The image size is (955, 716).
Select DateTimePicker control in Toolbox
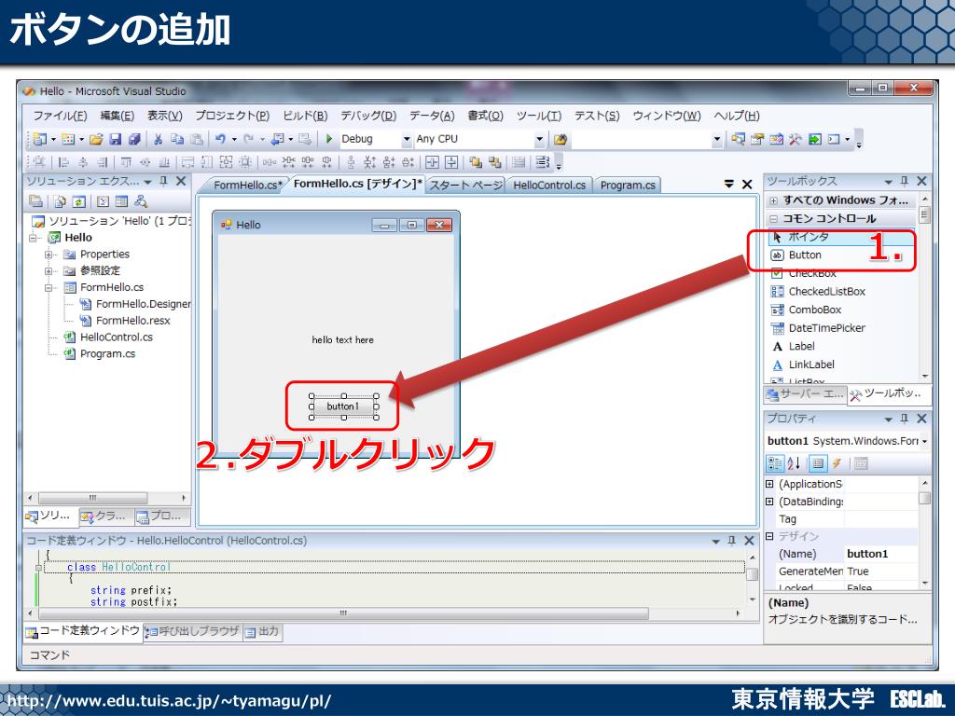(826, 328)
